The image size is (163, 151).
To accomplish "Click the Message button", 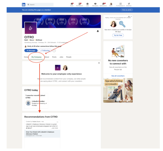I will 31,50.
